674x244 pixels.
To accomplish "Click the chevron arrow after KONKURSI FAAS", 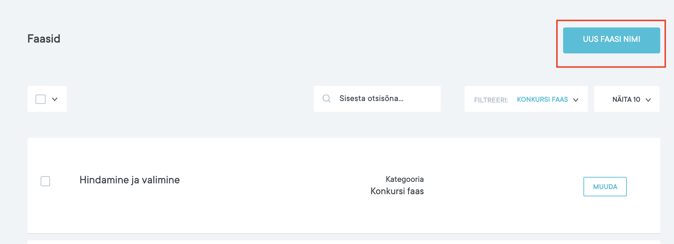I will (576, 100).
